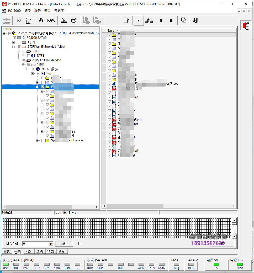Click the hourglass-and-disk toolbar icon
Image resolution: width=254 pixels, height=273 pixels.
(x=64, y=20)
